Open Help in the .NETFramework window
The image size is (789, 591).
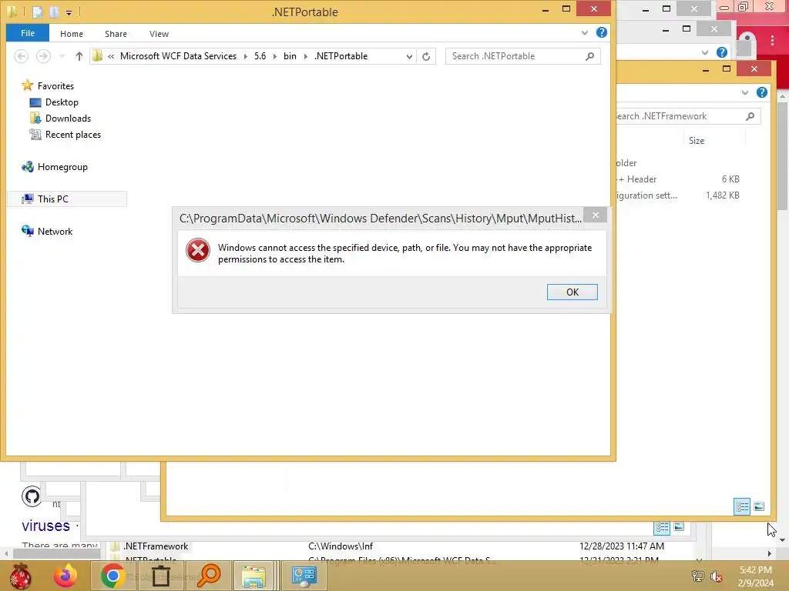pyautogui.click(x=762, y=92)
